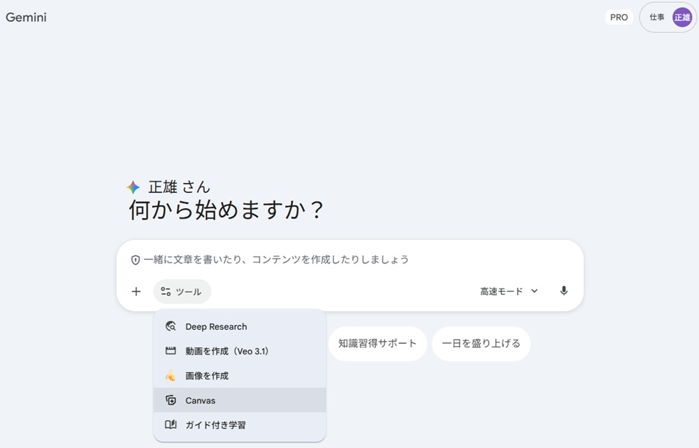Click the Deep Research magnifier icon
This screenshot has height=448, width=699.
[x=171, y=326]
